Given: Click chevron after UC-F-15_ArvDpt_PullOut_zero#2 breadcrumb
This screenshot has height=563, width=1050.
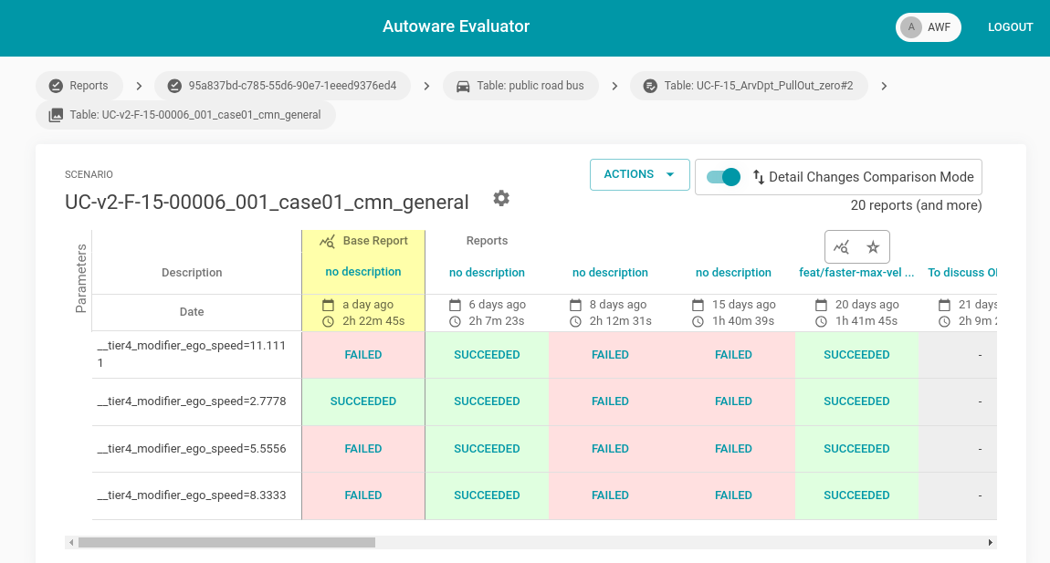Looking at the screenshot, I should 884,86.
